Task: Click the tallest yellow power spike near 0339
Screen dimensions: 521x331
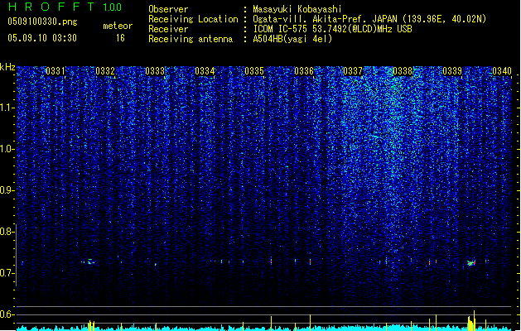Action: pos(474,319)
